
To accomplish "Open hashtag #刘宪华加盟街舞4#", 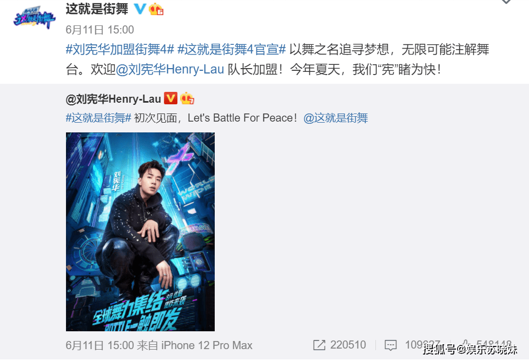I will 120,50.
